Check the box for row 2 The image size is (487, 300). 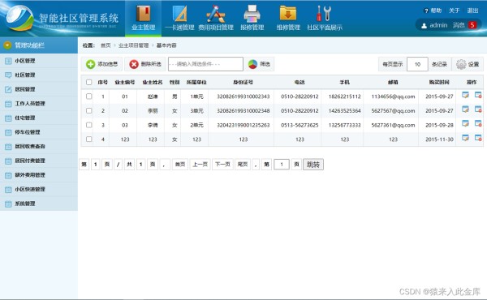88,110
